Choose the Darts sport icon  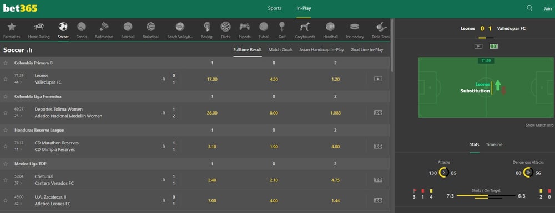[x=225, y=27]
